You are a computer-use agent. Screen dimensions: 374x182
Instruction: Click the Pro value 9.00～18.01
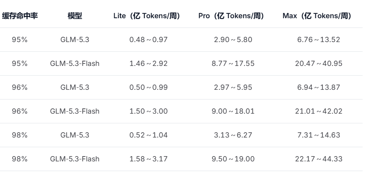point(233,111)
